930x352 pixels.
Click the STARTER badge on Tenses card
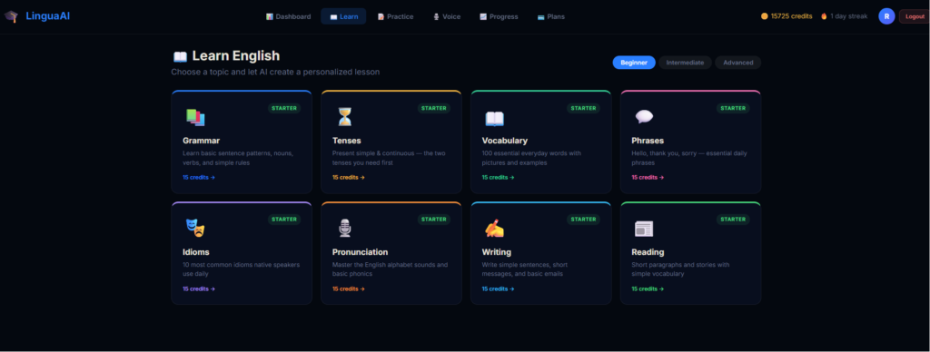tap(433, 109)
